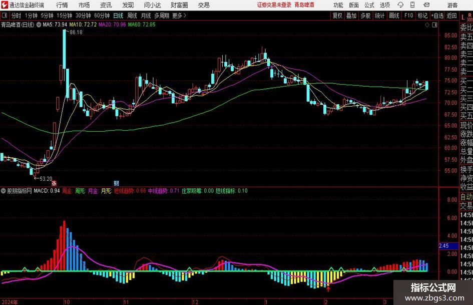Toggle the right sidebar panel icon
The image size is (473, 305).
434,25
